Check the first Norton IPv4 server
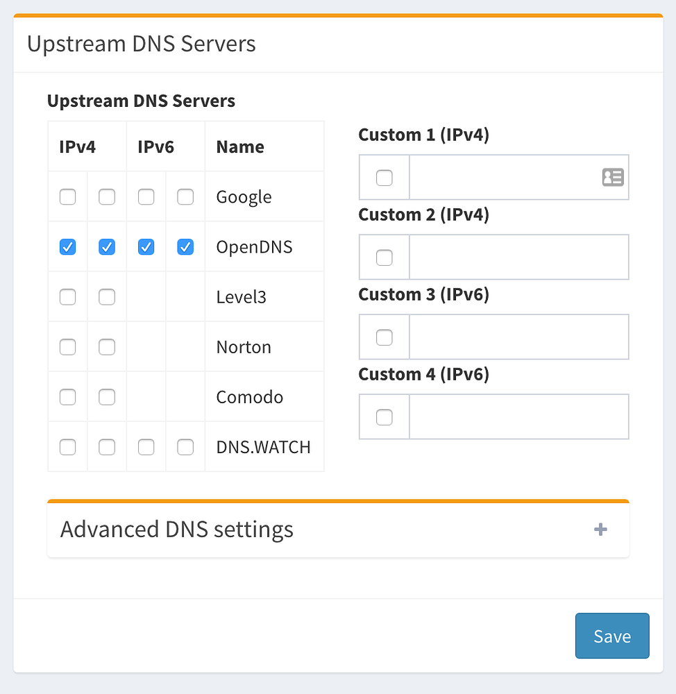 point(67,346)
